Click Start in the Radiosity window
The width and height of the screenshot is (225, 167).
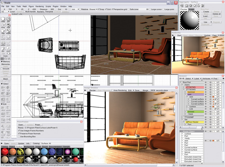pos(179,35)
